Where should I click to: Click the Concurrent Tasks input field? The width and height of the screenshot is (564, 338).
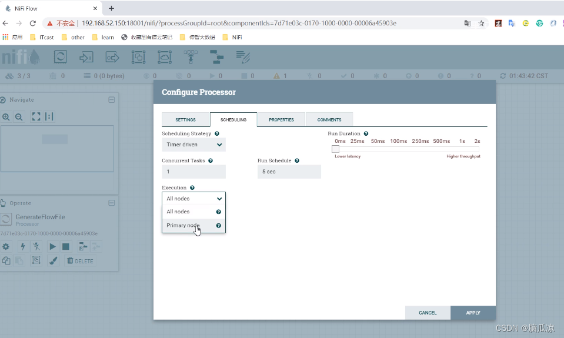click(x=193, y=172)
